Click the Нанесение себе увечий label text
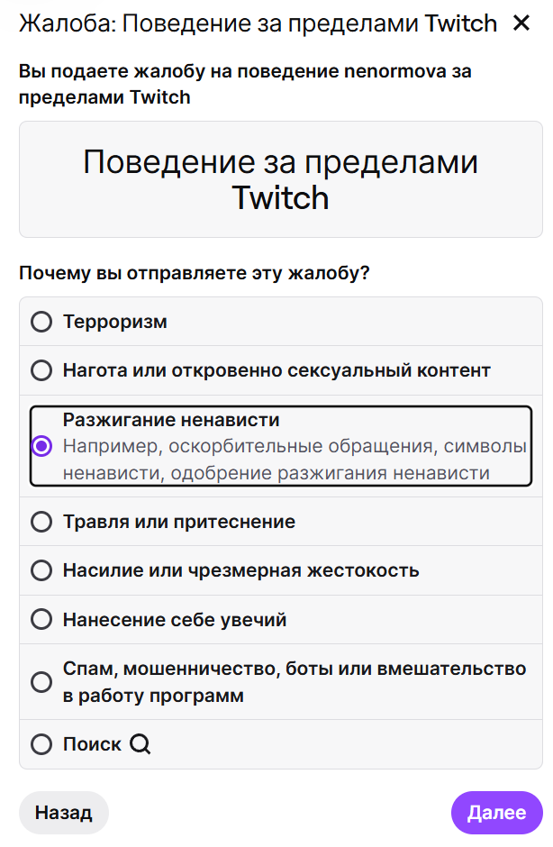 coord(175,620)
